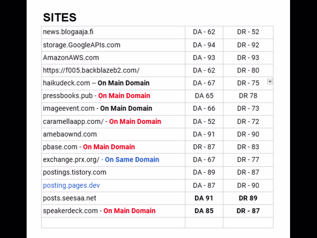317x238 pixels.
Task: Select the pressbooks.pub site cell
Action: [68, 96]
